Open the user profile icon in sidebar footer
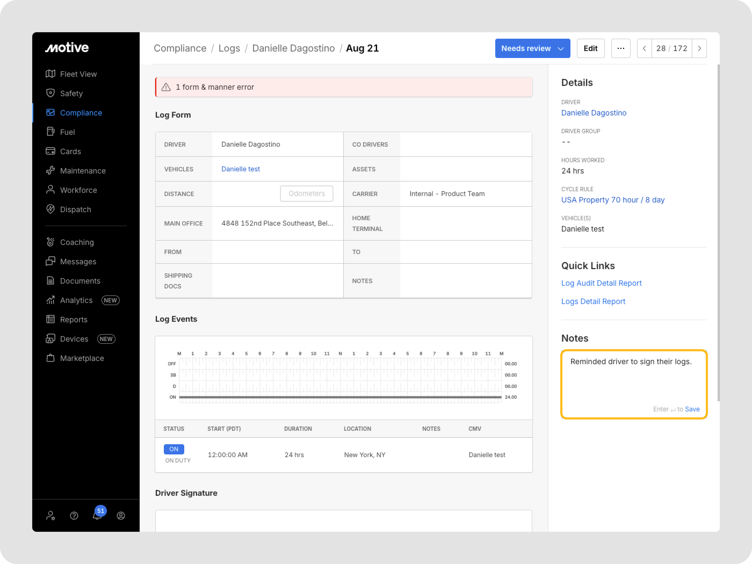Screen dimensions: 752x564 point(121,516)
